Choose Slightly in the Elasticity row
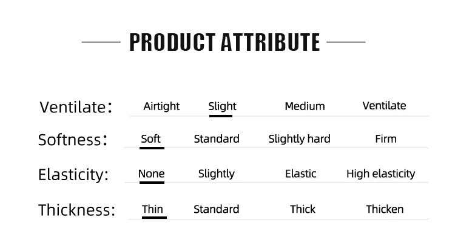The image size is (455, 237). pyautogui.click(x=217, y=174)
